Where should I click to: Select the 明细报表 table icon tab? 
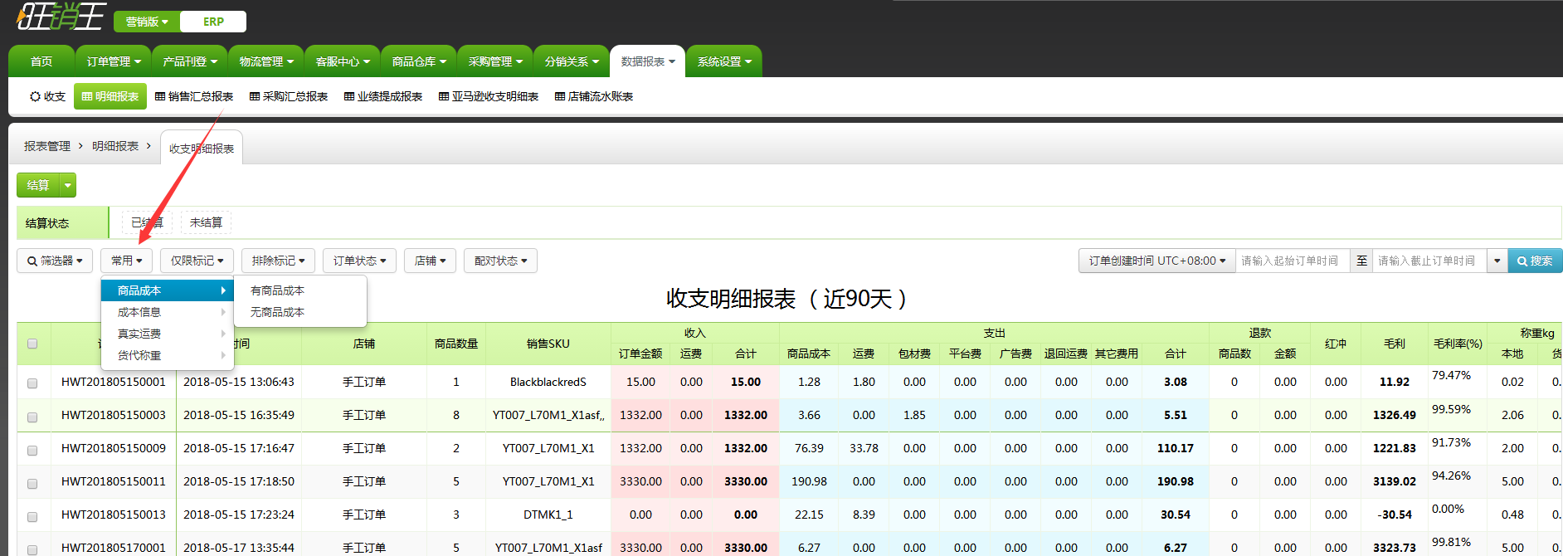tap(110, 96)
